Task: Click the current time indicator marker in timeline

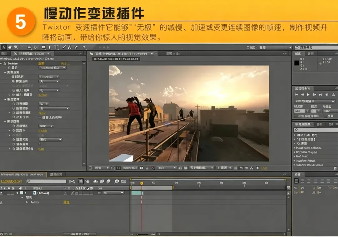Action: tap(142, 184)
